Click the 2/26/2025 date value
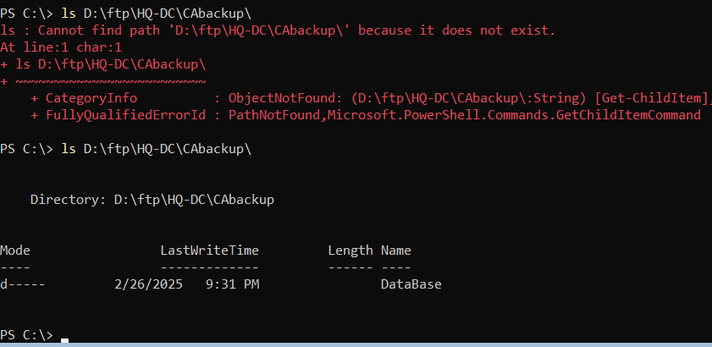The height and width of the screenshot is (347, 712). 148,284
